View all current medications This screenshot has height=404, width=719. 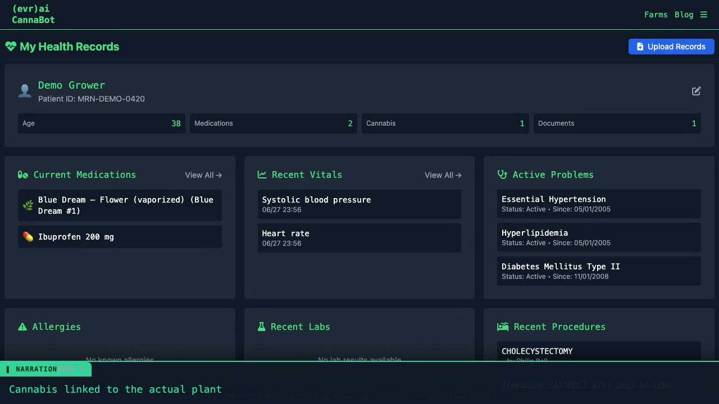click(x=203, y=175)
